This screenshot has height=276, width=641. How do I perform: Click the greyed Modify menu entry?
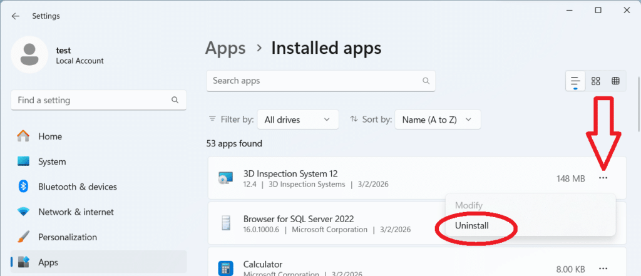[469, 205]
